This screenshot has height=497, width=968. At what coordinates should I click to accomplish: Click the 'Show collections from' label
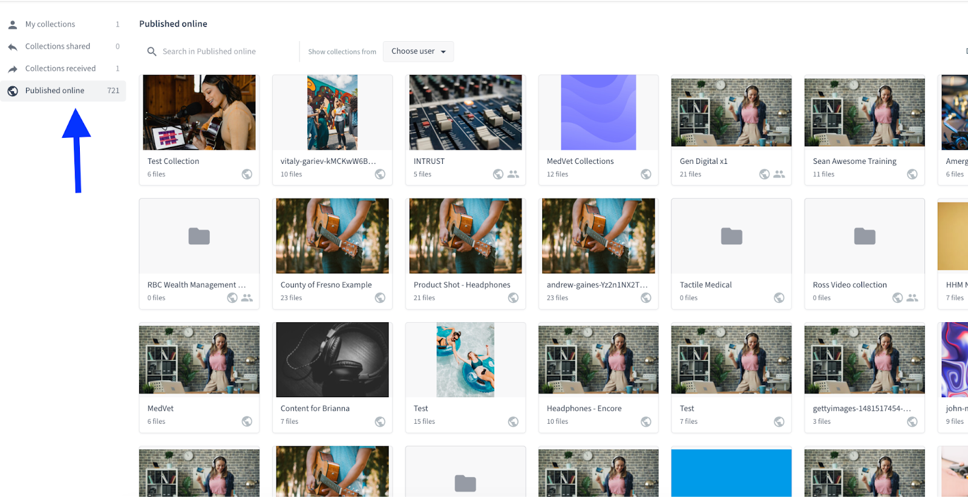[x=342, y=52]
